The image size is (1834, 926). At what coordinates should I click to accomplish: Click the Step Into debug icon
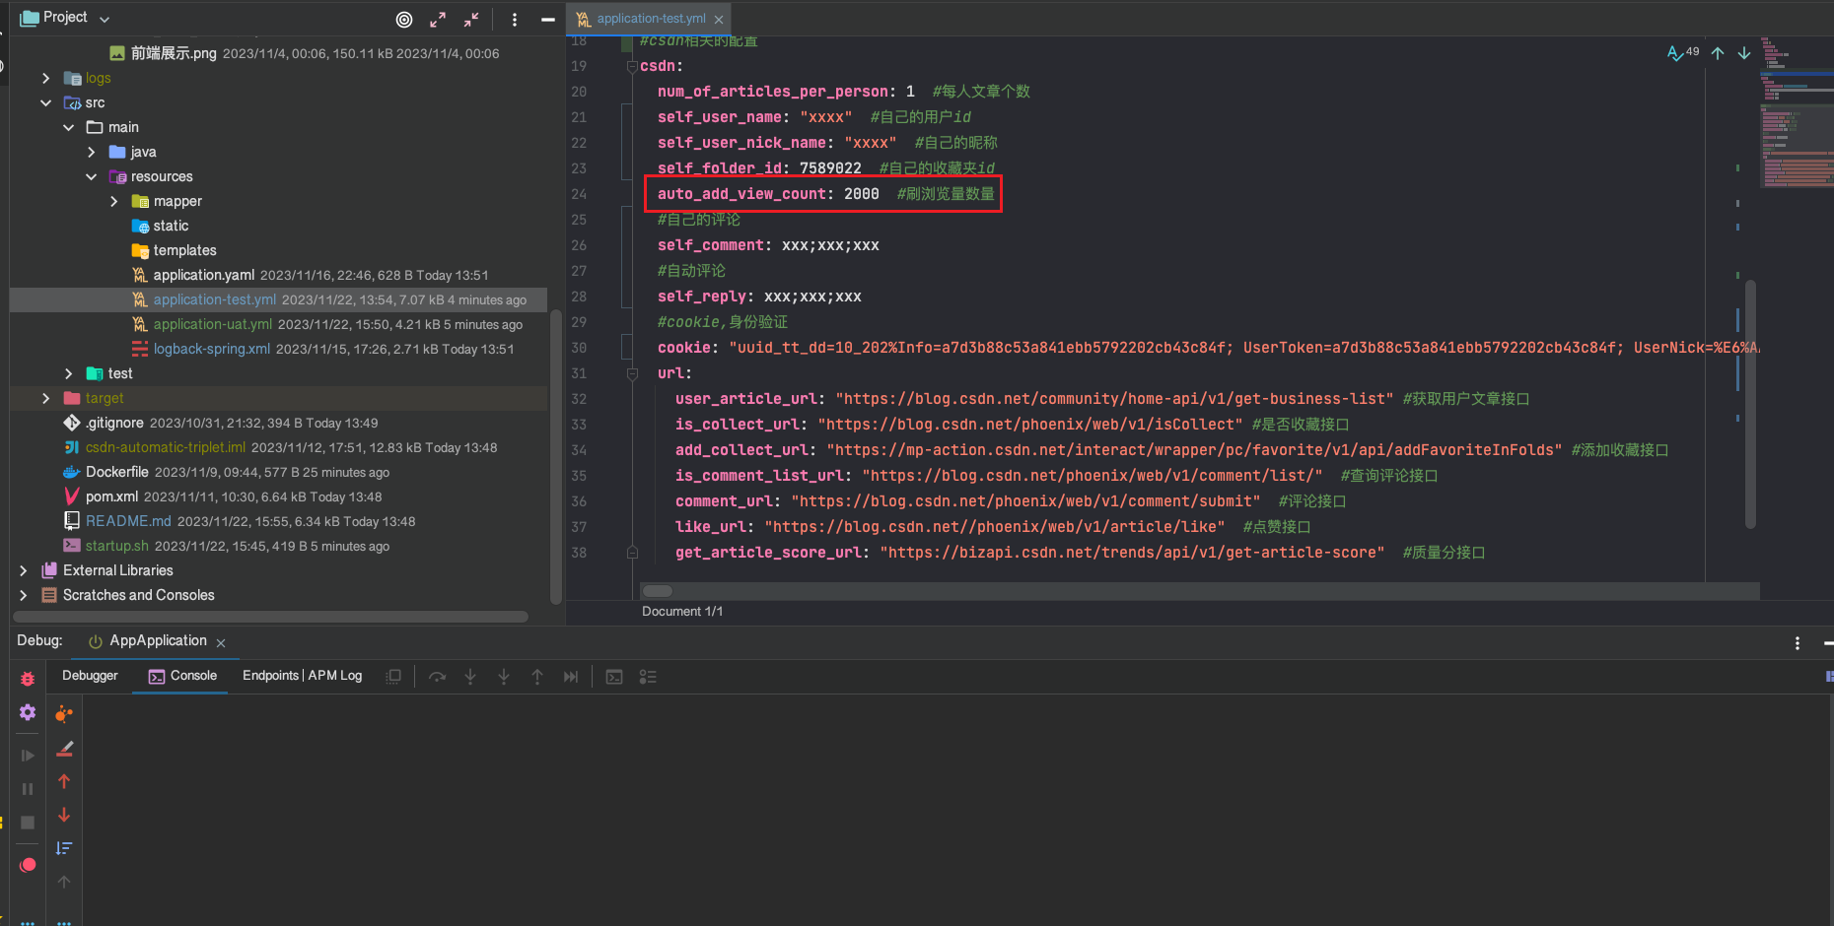click(470, 677)
